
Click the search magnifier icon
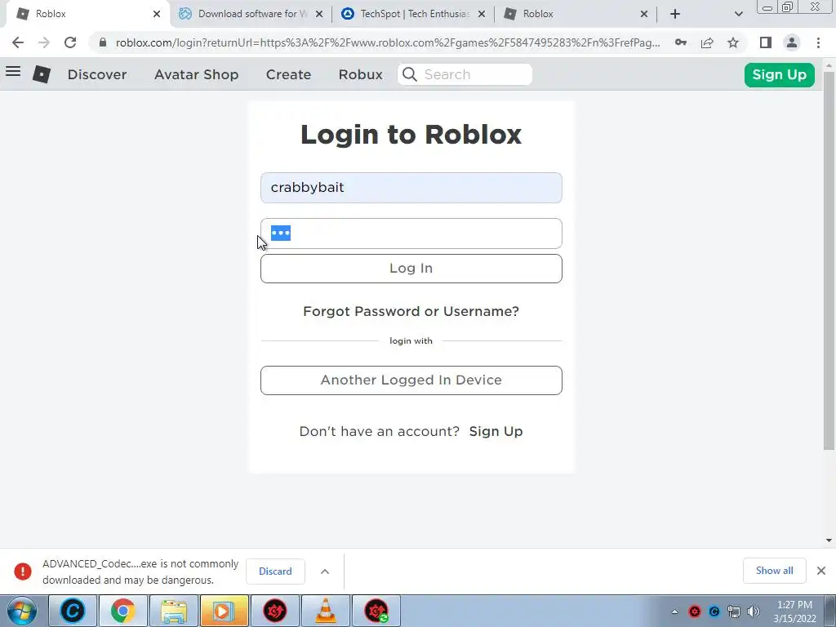[x=410, y=74]
